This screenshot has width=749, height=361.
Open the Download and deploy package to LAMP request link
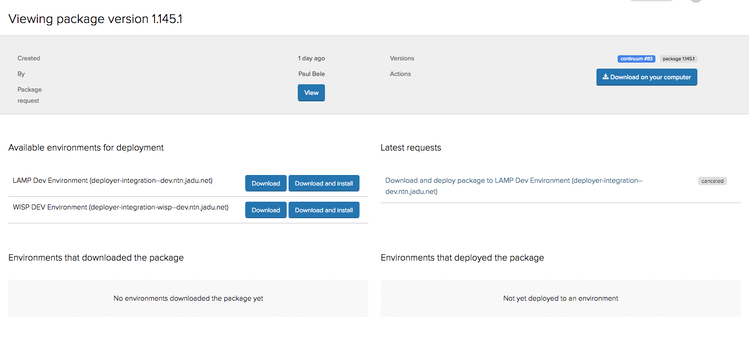[513, 186]
